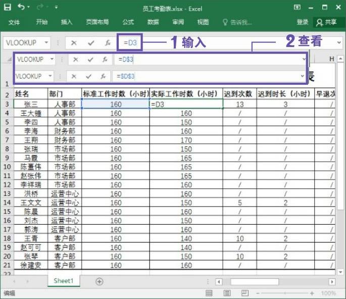Cancel entry with X beside =D3 formula bar

(74, 43)
